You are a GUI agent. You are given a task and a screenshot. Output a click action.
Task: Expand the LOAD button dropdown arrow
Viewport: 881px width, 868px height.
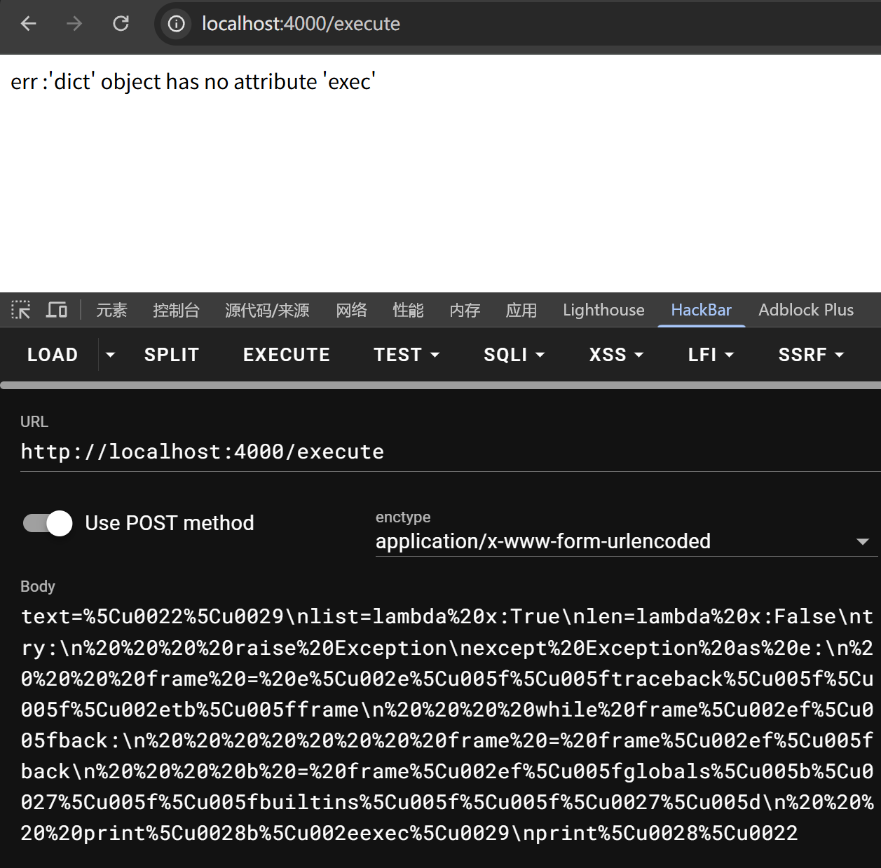pos(110,355)
